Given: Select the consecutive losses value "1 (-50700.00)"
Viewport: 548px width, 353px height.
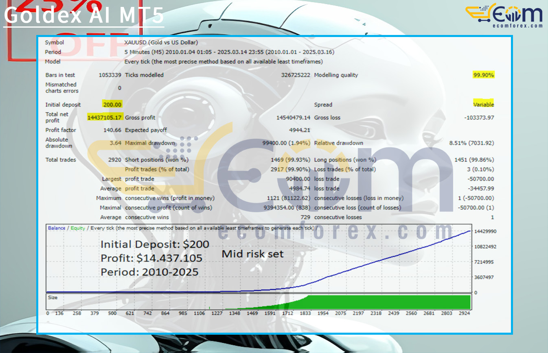Looking at the screenshot, I should 476,198.
